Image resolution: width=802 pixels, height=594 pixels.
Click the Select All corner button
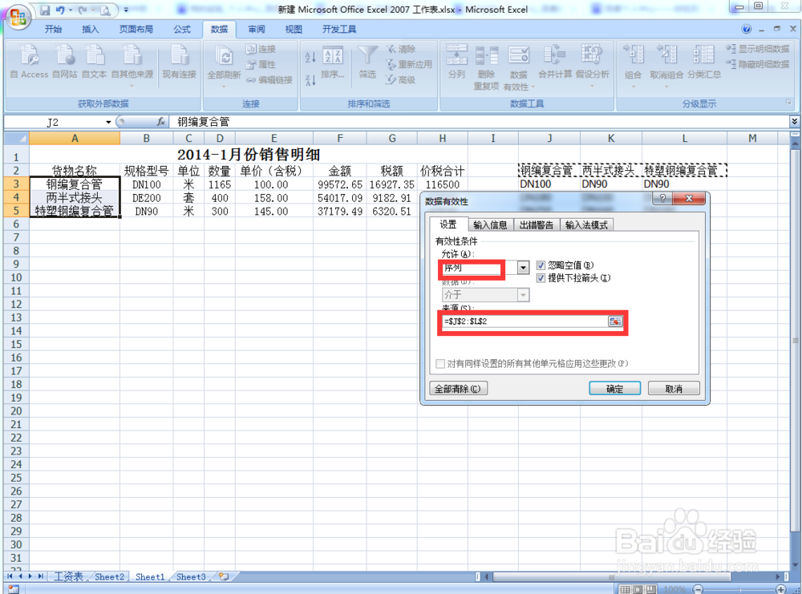pos(16,138)
